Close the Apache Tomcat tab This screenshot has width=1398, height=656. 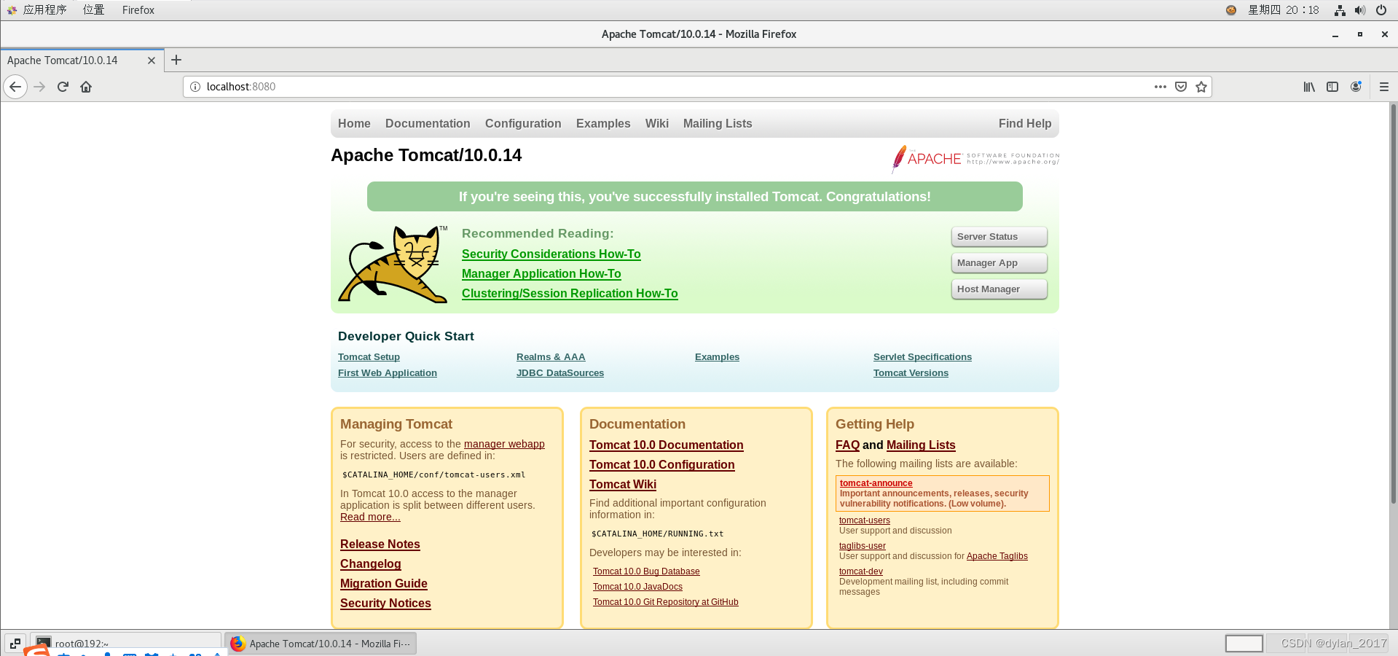click(152, 60)
